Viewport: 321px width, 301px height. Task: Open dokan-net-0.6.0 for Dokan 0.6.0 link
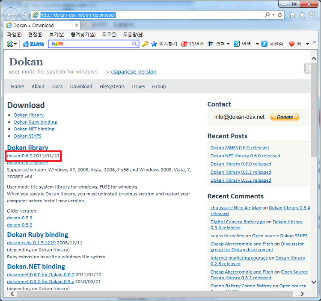click(x=41, y=274)
